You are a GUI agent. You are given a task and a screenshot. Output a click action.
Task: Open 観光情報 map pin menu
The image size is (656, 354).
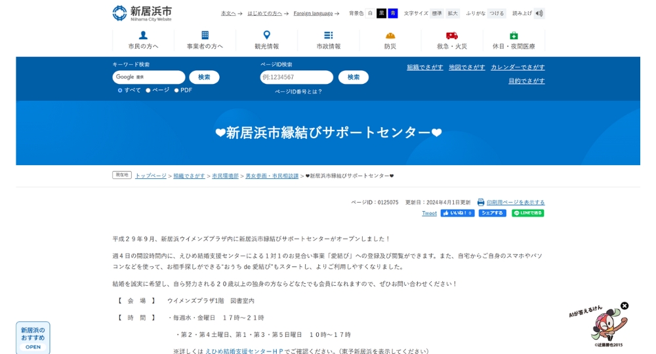pos(266,40)
